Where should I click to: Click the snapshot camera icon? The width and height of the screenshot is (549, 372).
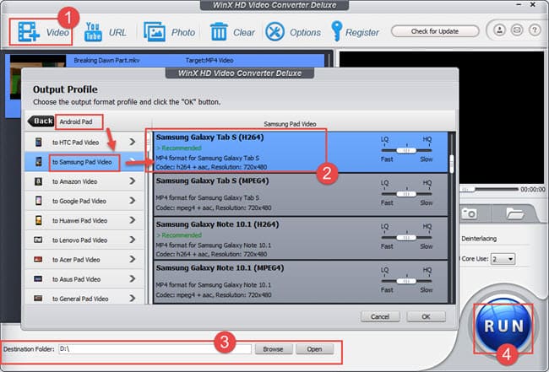click(x=469, y=213)
